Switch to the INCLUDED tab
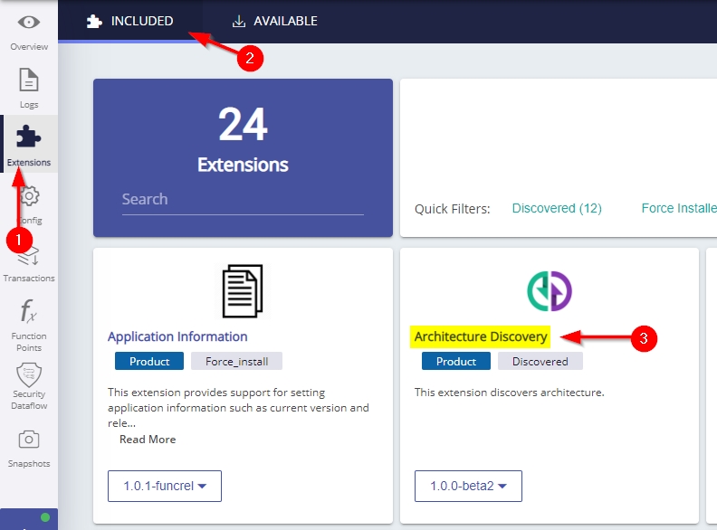 coord(130,21)
